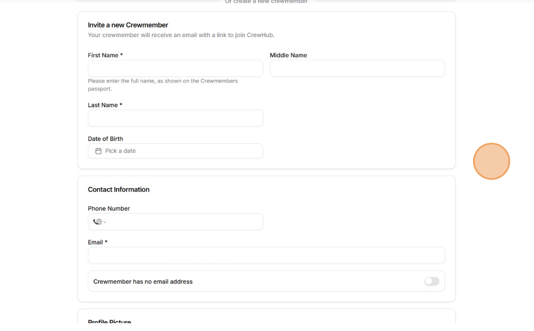Screen dimensions: 534x331
Task: Expand the phone country code chevron
Action: pyautogui.click(x=105, y=222)
